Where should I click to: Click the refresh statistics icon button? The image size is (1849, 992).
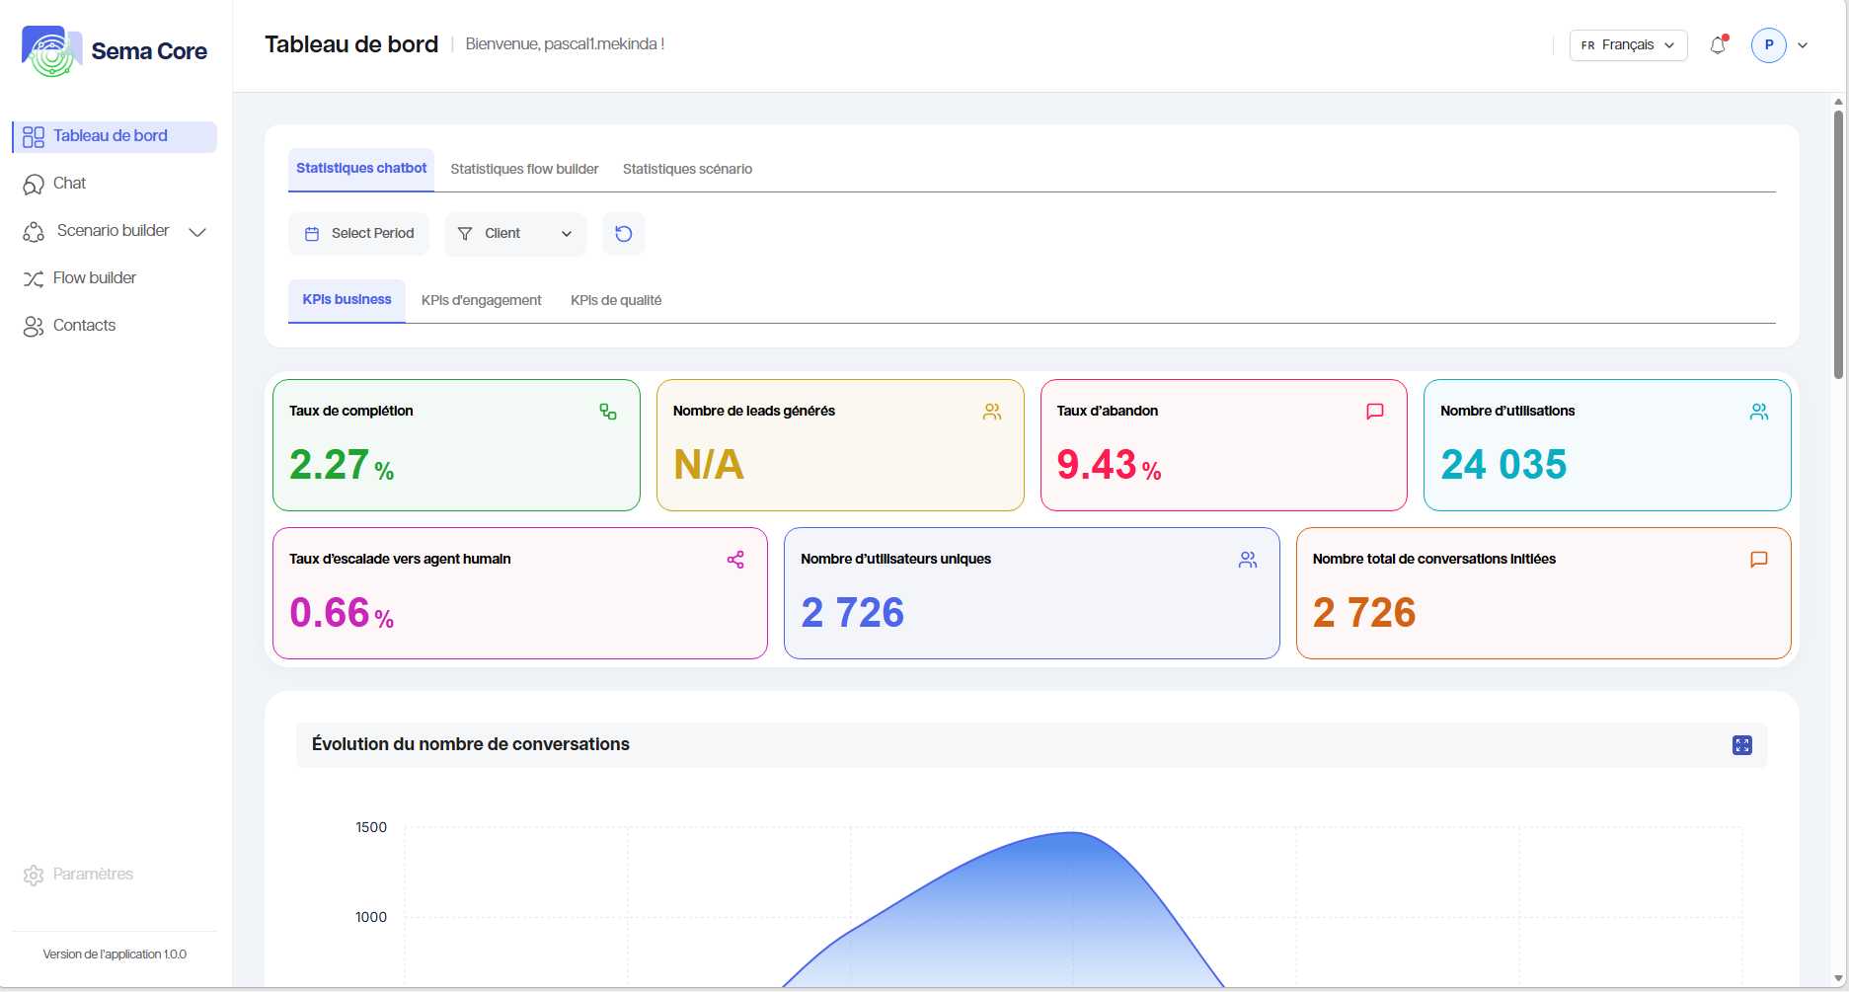623,234
